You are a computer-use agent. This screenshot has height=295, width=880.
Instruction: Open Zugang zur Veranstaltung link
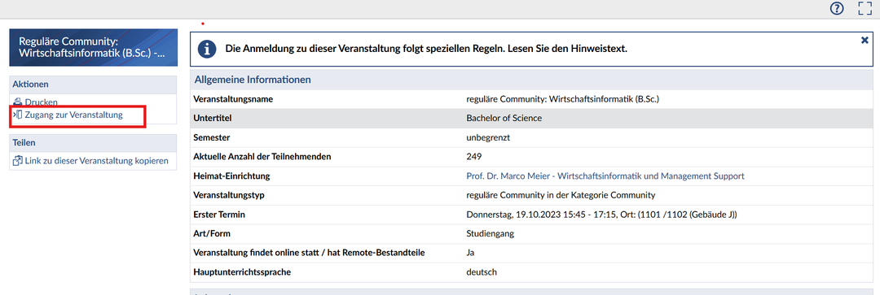tap(73, 115)
